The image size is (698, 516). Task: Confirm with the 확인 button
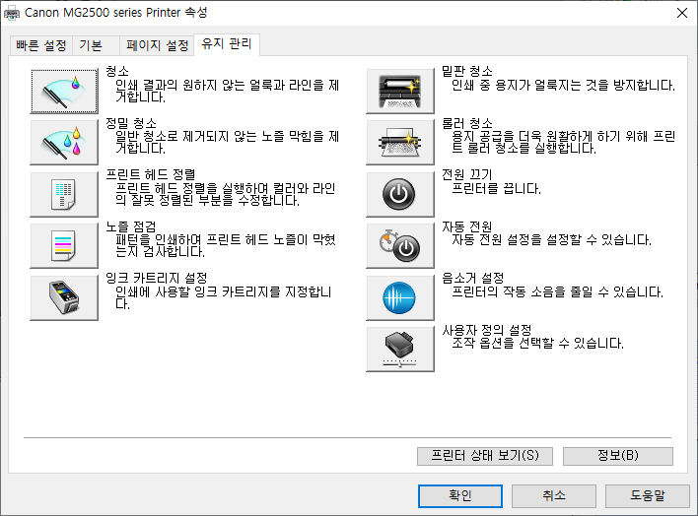pyautogui.click(x=460, y=495)
